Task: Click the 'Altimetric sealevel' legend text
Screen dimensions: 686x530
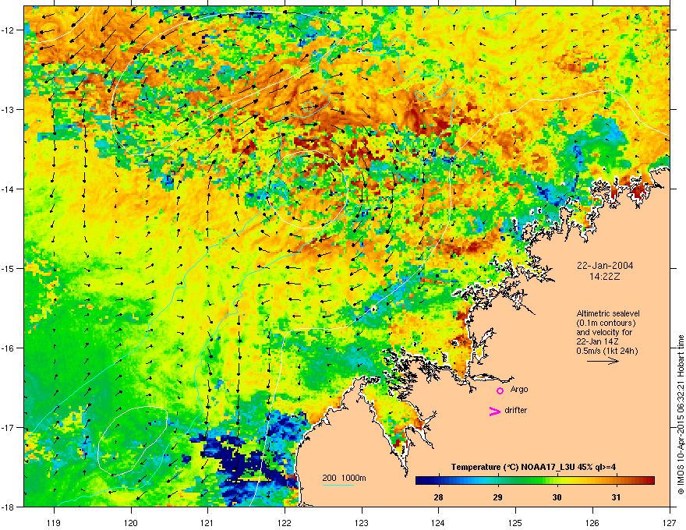Action: coord(608,313)
